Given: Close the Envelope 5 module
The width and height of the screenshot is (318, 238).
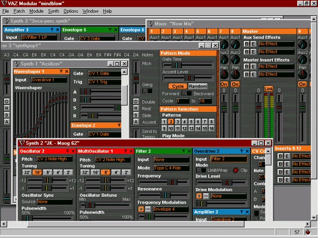Looking at the screenshot, I should [116, 30].
